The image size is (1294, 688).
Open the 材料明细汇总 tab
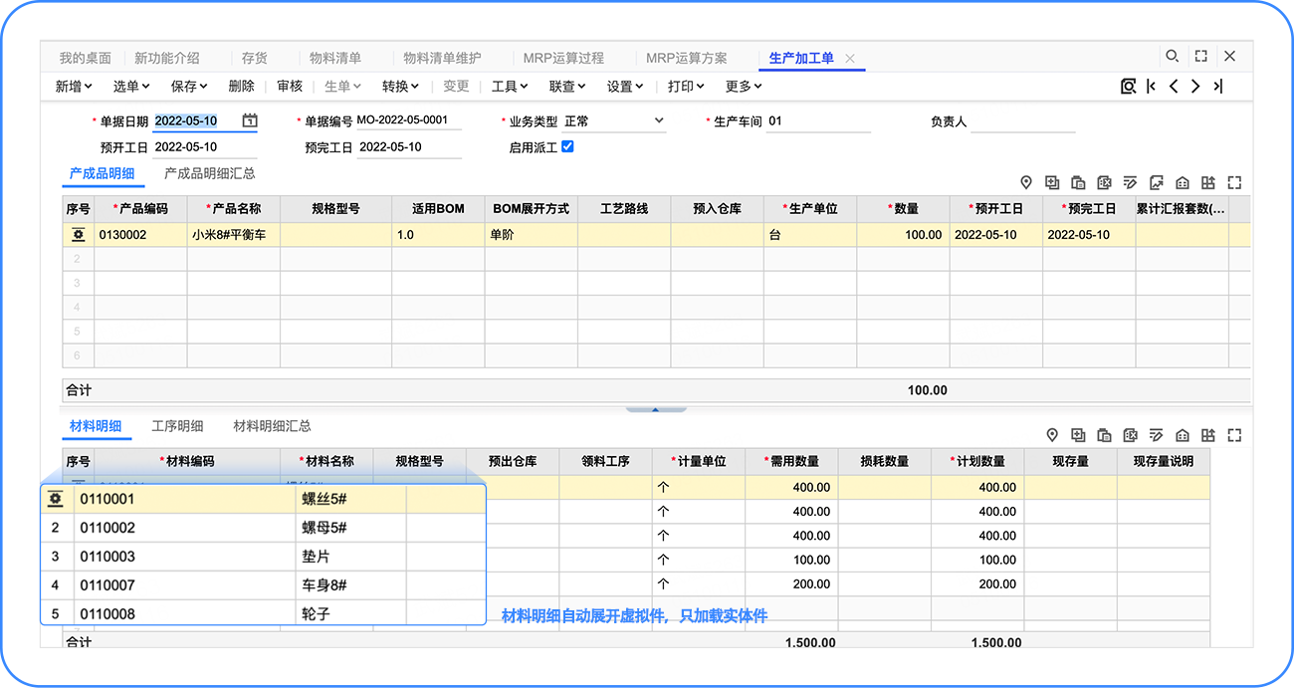[272, 426]
